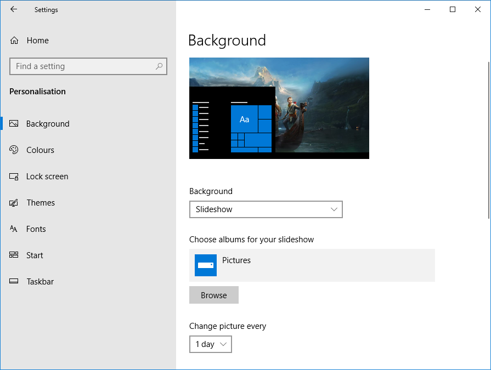The image size is (491, 370).
Task: Click the Start tiles icon
Action: click(x=14, y=255)
